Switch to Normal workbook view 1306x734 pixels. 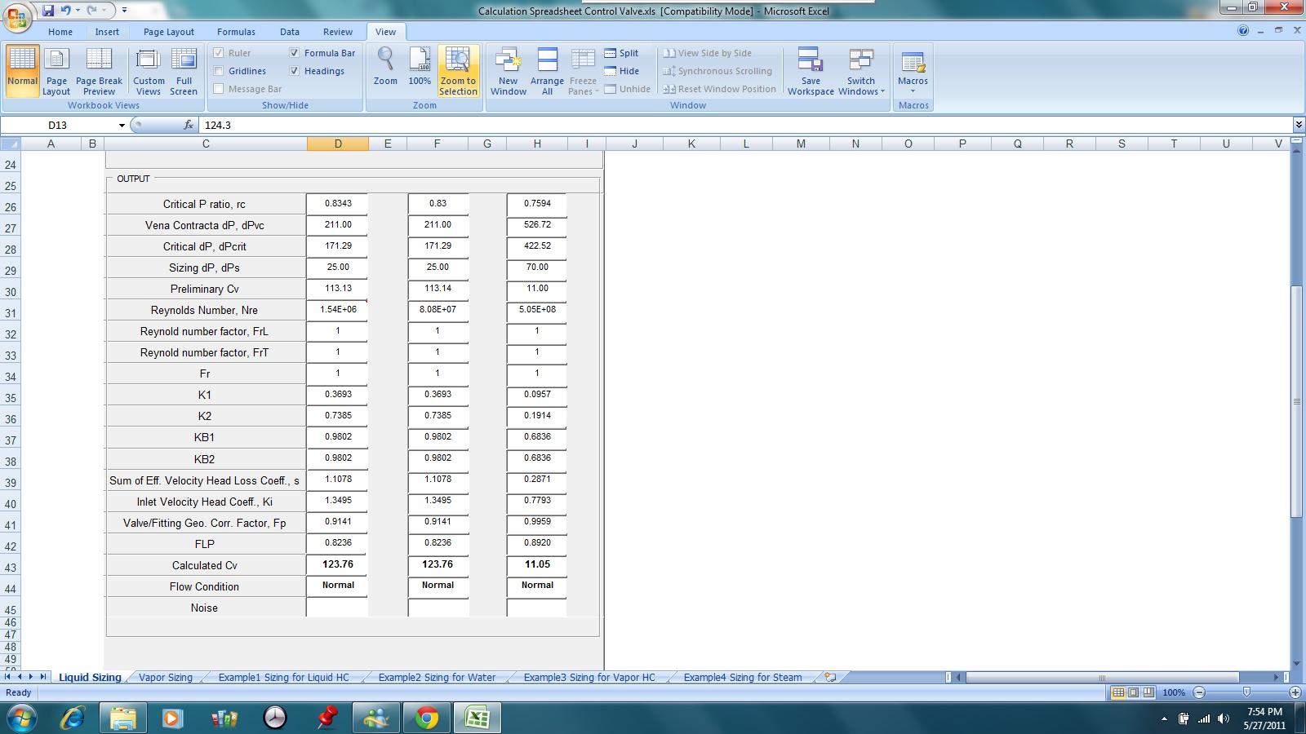coord(22,71)
